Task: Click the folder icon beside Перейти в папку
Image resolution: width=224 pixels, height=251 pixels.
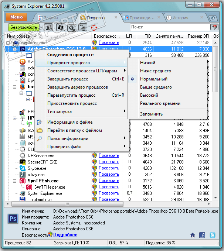Action: (x=40, y=130)
